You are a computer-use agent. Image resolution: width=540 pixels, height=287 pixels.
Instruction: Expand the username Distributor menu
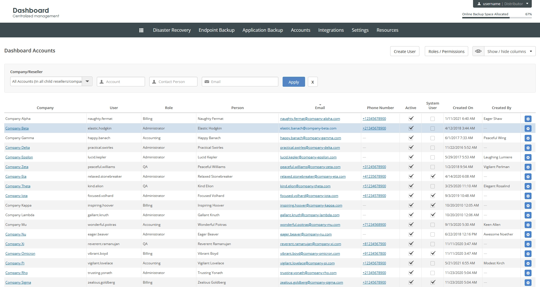tap(502, 4)
